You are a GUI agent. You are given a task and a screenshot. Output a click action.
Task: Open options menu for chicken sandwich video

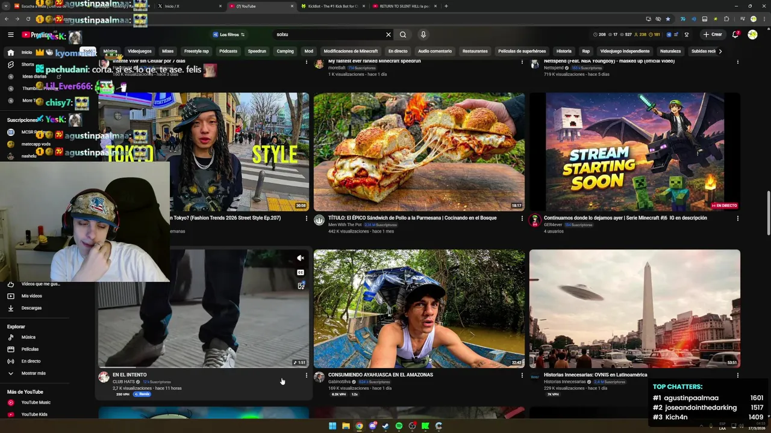pos(522,218)
